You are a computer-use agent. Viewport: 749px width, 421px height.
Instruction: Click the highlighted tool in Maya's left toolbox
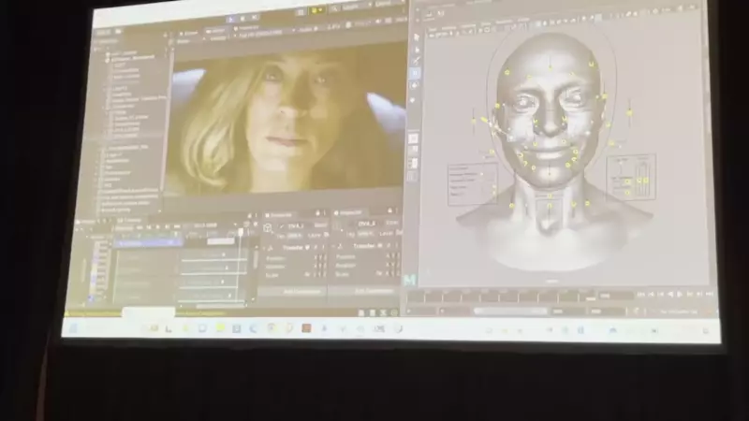415,73
